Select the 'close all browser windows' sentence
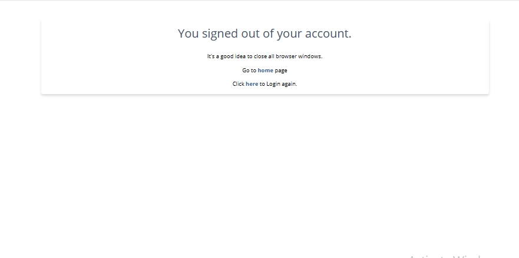The width and height of the screenshot is (519, 258). click(x=265, y=56)
